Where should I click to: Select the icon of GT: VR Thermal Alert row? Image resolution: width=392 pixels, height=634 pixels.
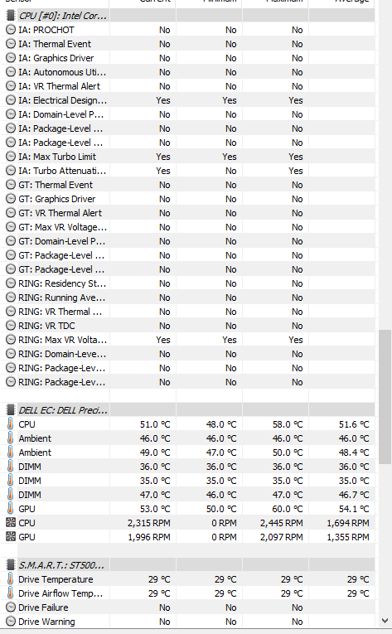[x=11, y=213]
